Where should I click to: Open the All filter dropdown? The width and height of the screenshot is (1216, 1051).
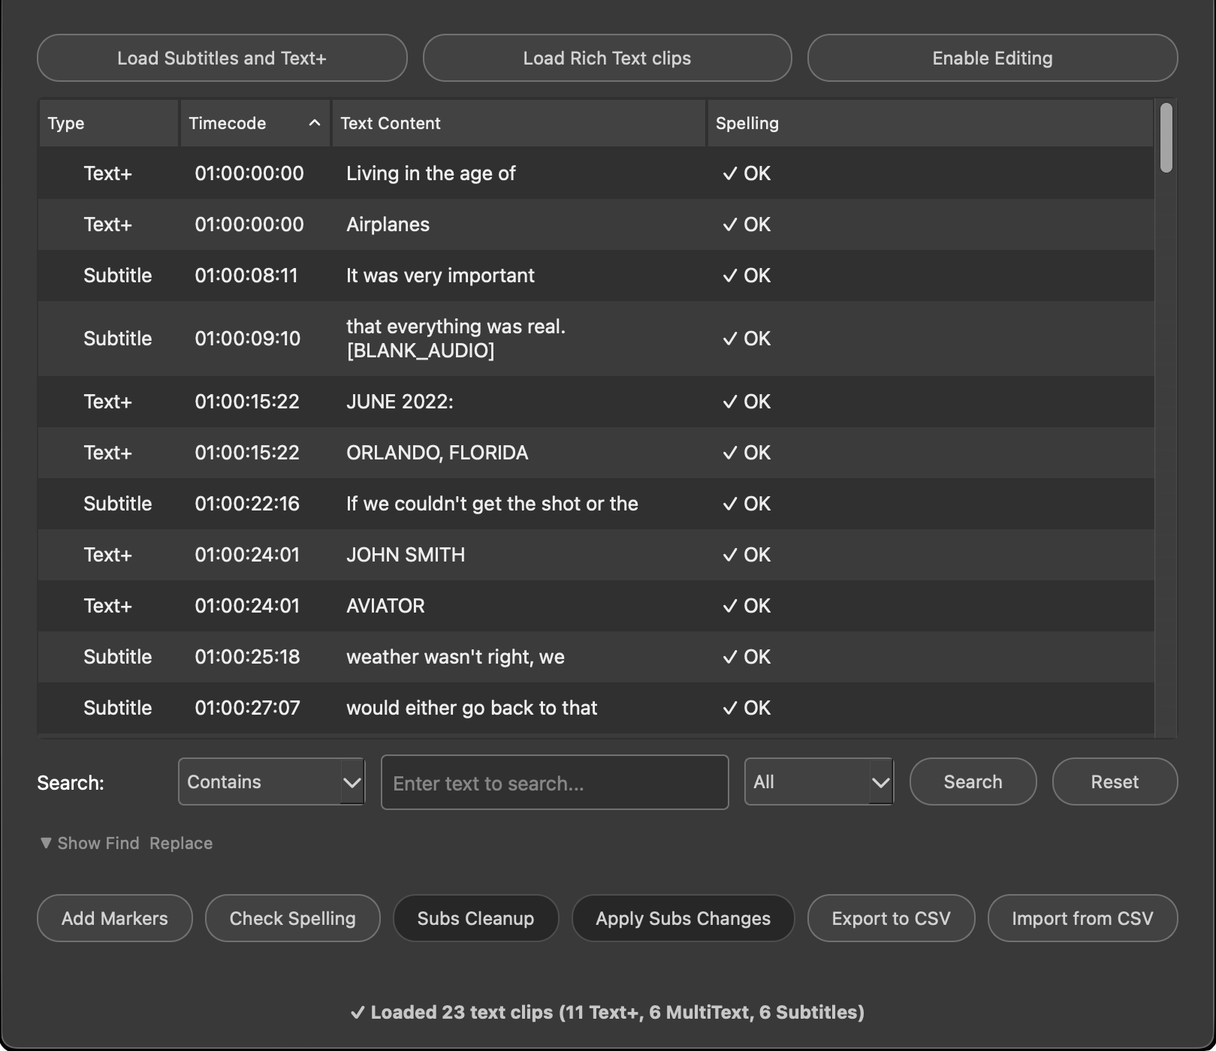coord(819,781)
